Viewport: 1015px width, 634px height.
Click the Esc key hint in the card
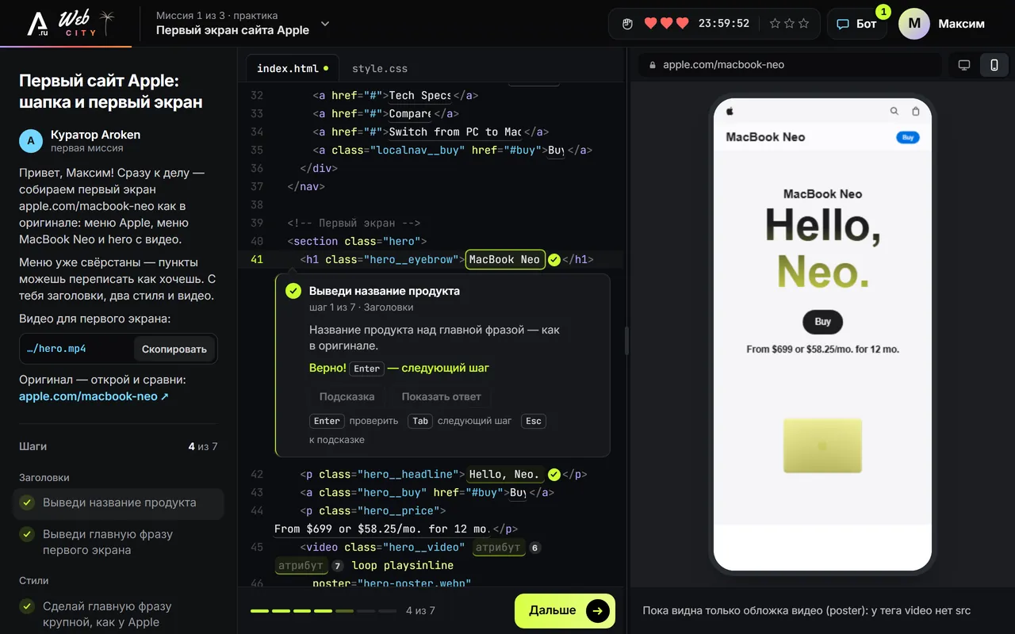pos(534,421)
